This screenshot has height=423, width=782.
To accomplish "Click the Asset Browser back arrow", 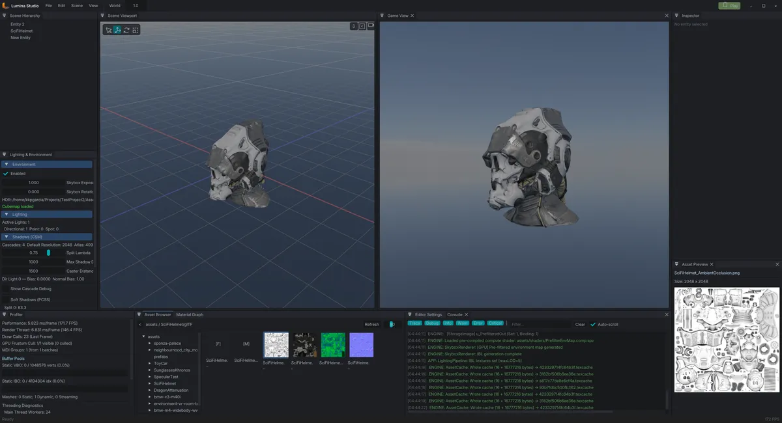I will click(x=140, y=324).
